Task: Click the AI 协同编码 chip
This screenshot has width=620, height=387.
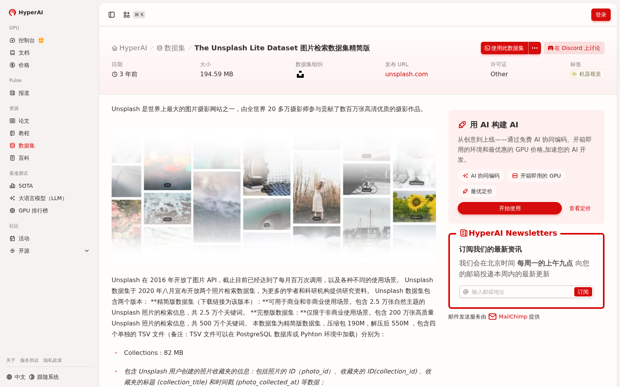Action: tap(481, 176)
